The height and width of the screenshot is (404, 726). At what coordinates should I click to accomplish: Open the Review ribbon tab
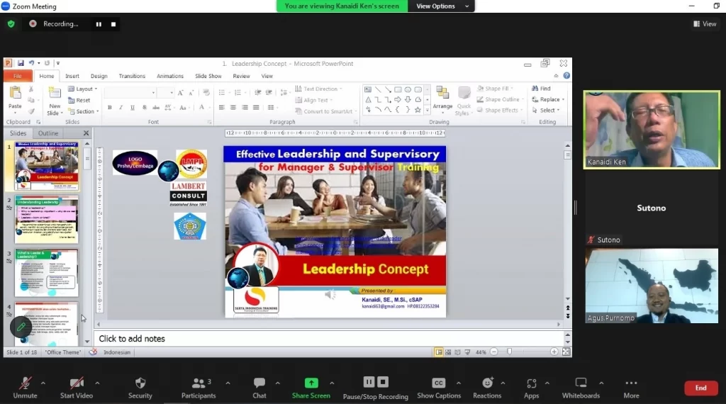coord(241,76)
